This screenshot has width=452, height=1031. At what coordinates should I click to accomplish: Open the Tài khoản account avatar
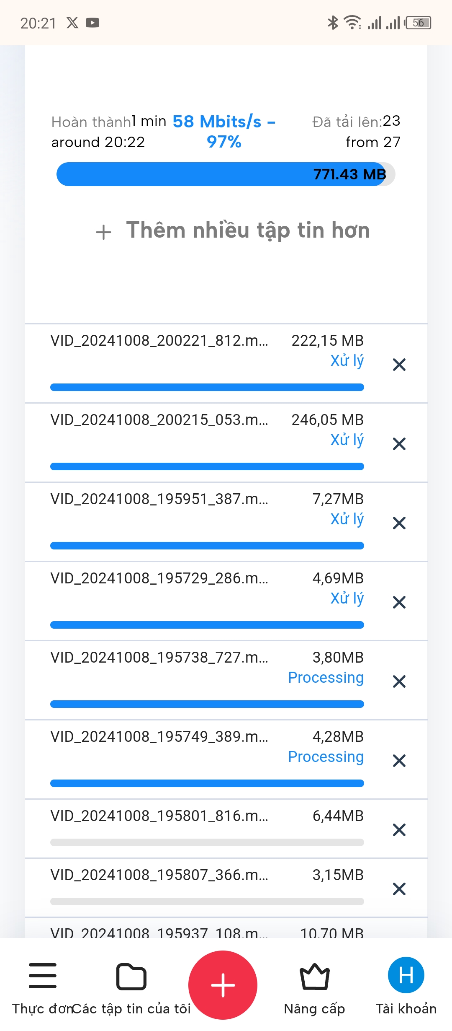point(406,975)
